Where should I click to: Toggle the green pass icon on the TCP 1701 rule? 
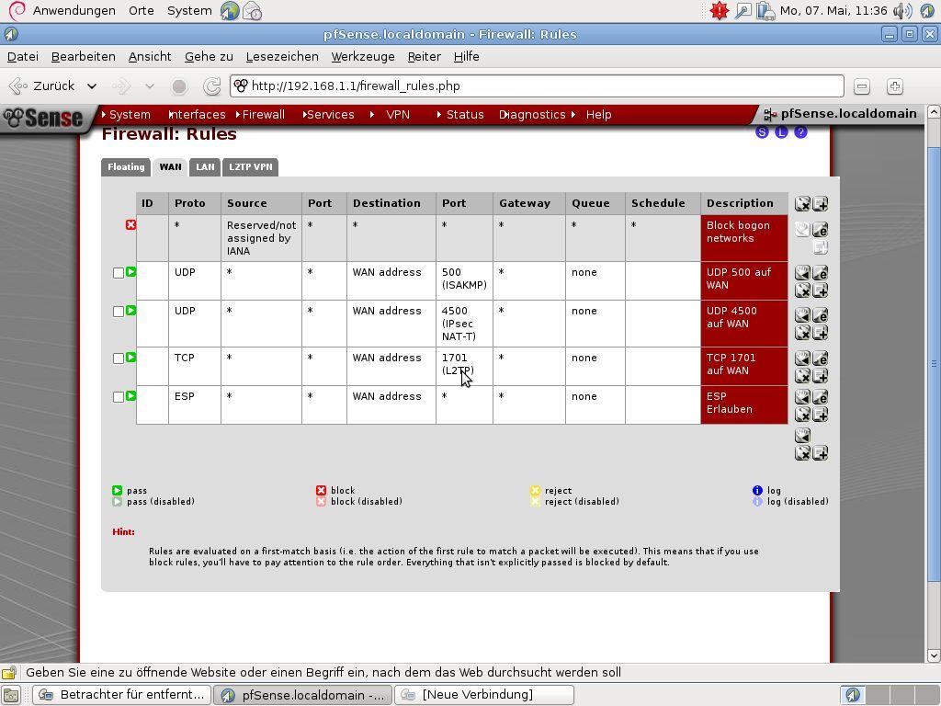point(130,358)
